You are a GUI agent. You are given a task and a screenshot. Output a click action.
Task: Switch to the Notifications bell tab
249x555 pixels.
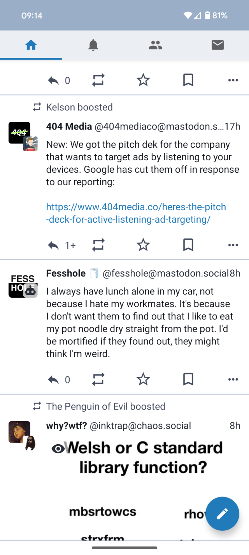pos(93,46)
